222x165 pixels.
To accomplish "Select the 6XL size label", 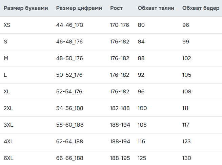I will pos(8,158).
